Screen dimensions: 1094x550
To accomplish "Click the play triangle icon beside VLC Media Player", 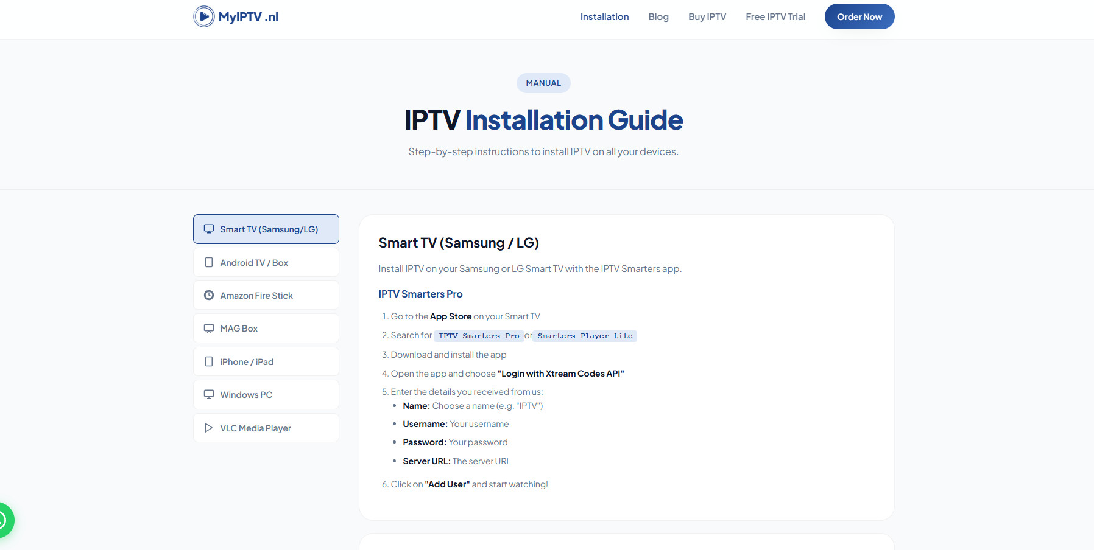I will pyautogui.click(x=209, y=428).
